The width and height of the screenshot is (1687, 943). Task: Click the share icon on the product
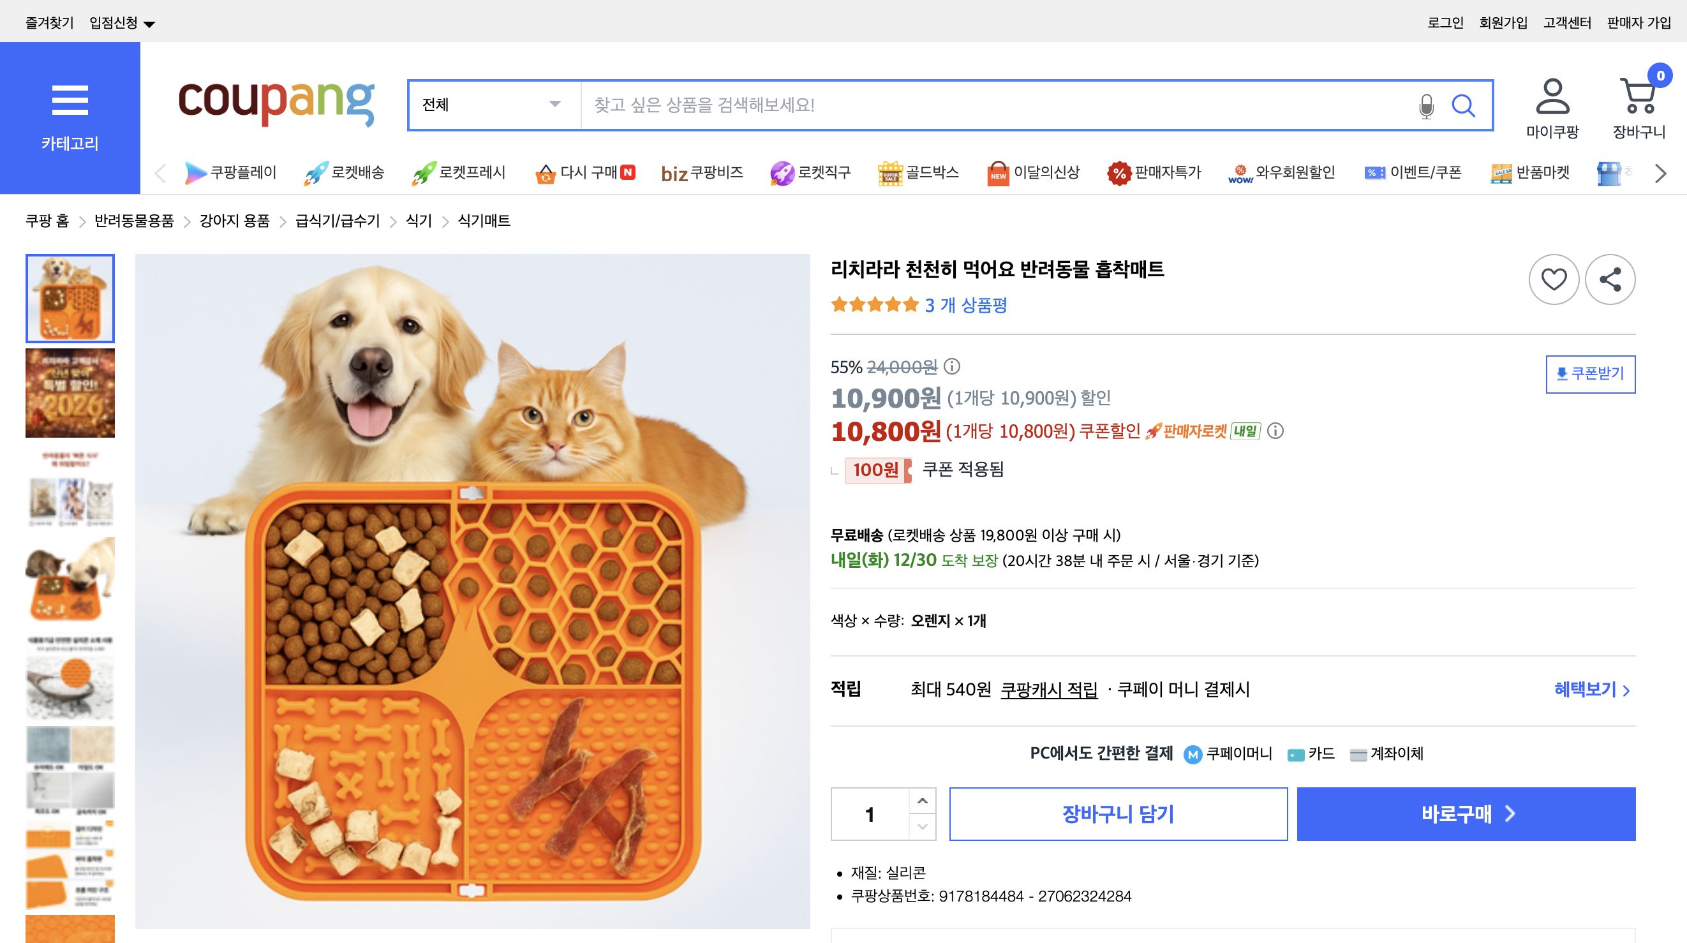(1611, 279)
